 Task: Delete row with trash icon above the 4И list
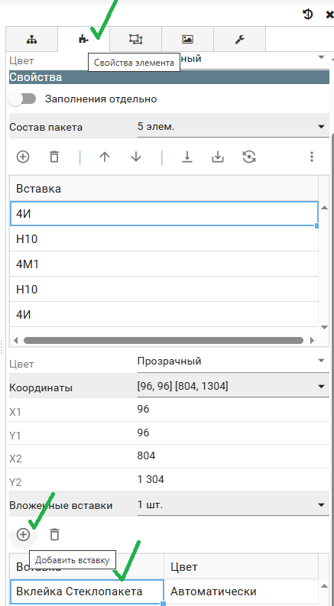click(54, 157)
